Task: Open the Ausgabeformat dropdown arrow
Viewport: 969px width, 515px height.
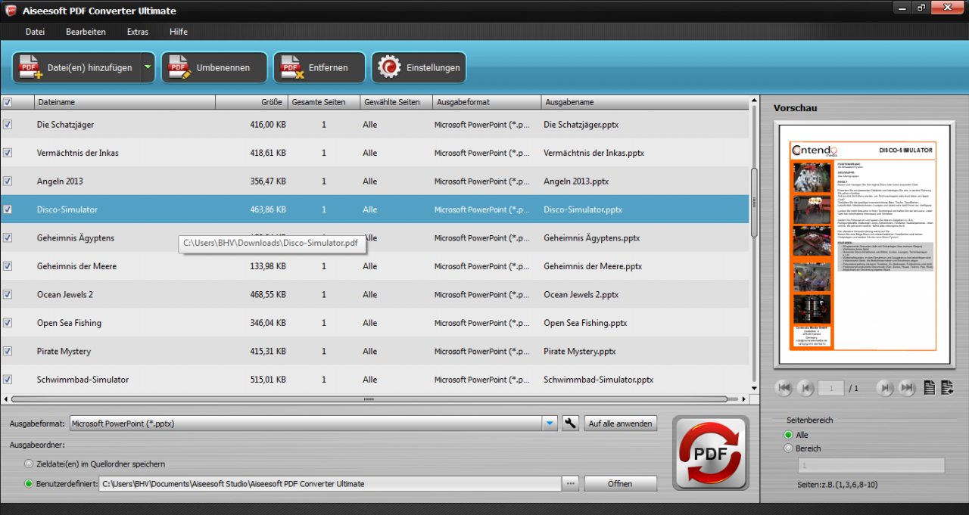Action: click(550, 423)
